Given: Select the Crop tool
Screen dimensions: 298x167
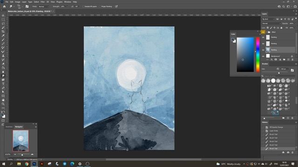Looking at the screenshot, I should pyautogui.click(x=3, y=32).
